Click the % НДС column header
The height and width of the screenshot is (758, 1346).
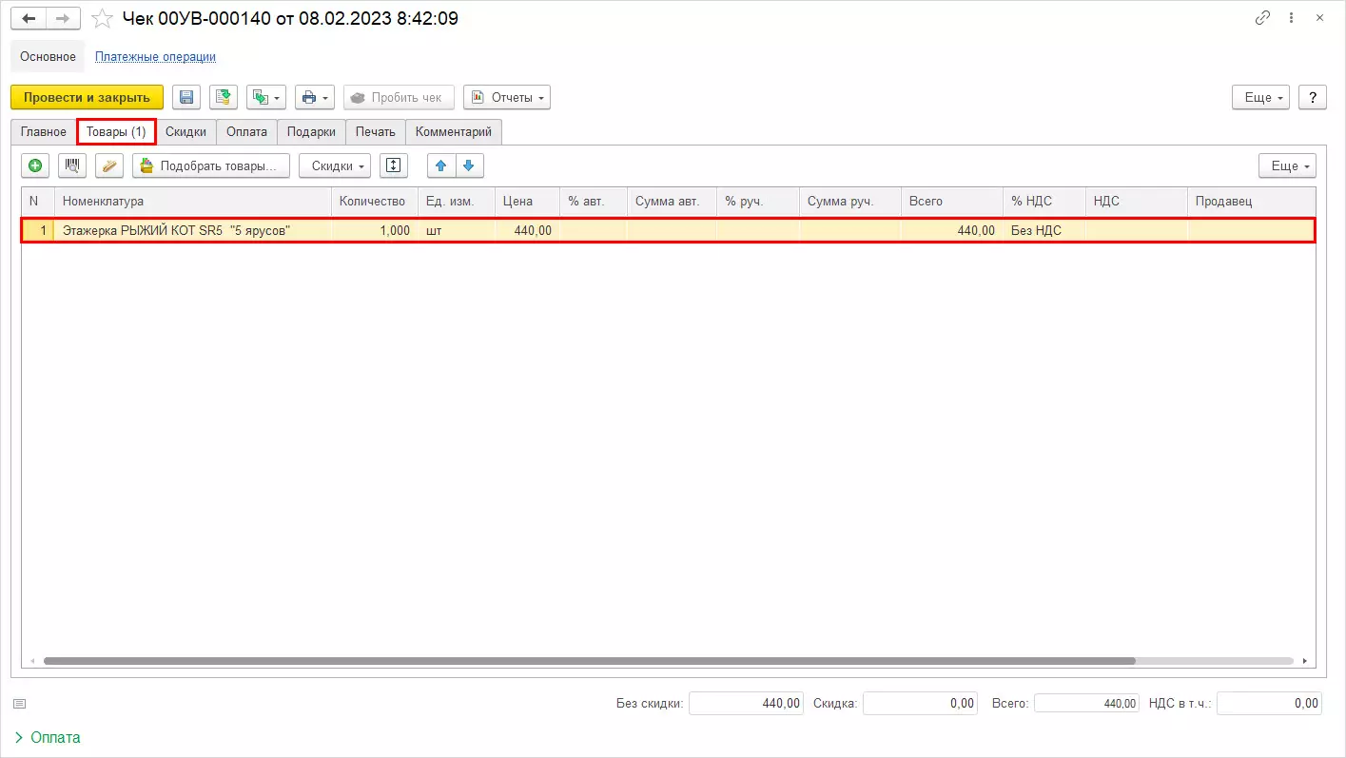pyautogui.click(x=1044, y=201)
